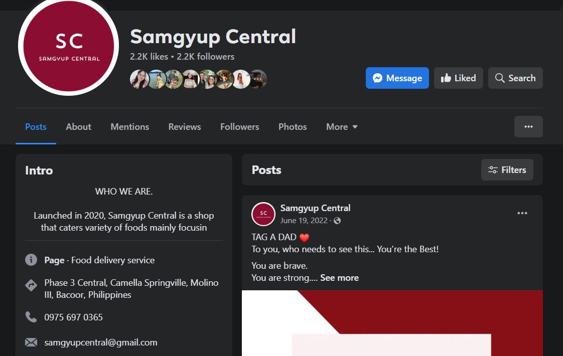563x356 pixels.
Task: Open the About tab
Action: 78,127
